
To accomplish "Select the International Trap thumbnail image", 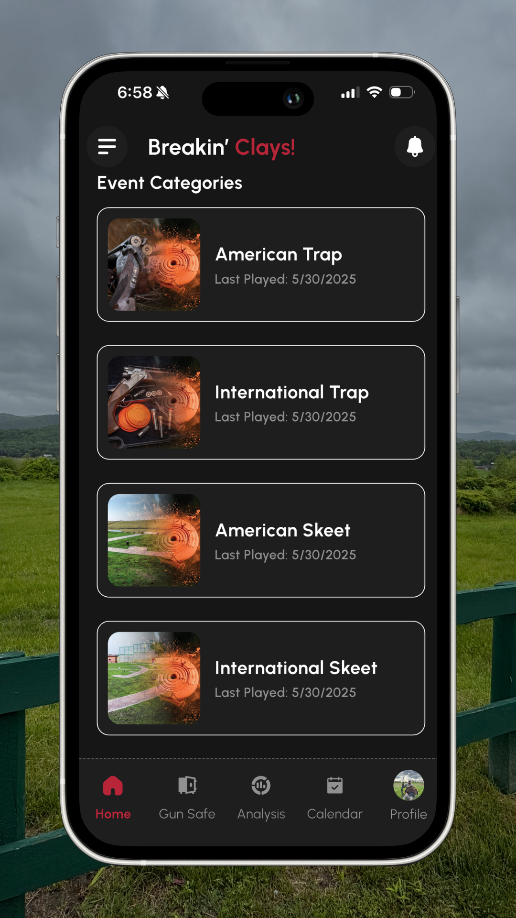I will [154, 402].
